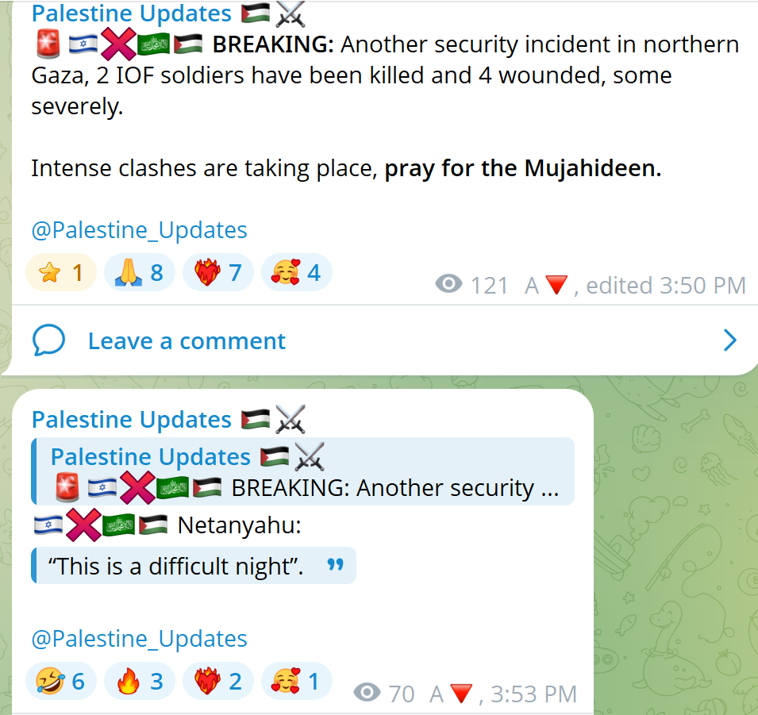
Task: Click the laughing emoji reaction showing 6
Action: (61, 681)
